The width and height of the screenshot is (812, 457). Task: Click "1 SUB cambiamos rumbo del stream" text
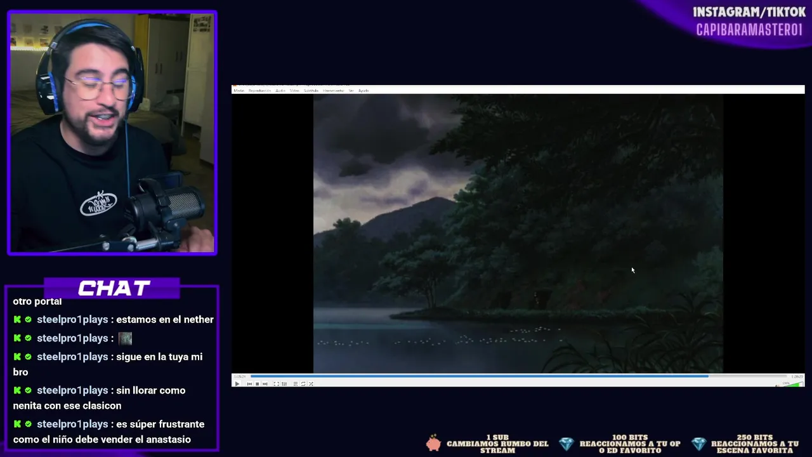coord(497,444)
